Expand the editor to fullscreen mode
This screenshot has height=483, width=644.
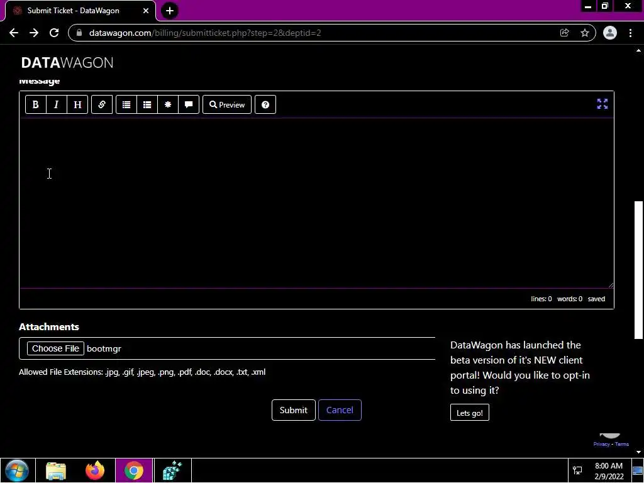[602, 104]
